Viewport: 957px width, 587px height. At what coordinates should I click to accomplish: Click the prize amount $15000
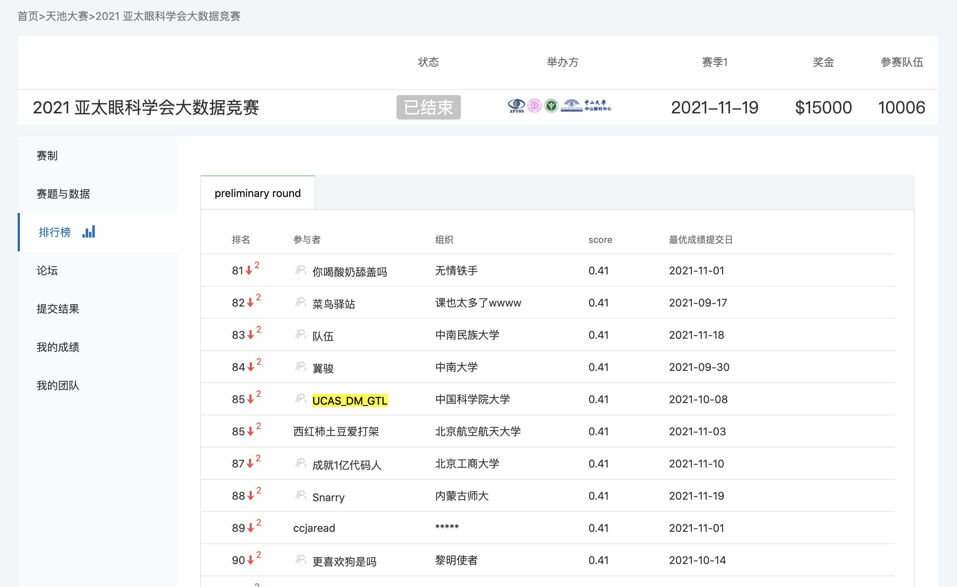click(x=823, y=108)
